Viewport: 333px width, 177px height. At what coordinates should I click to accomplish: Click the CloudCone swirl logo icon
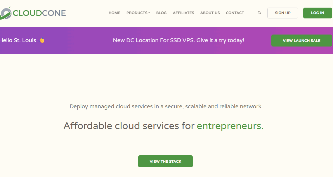tap(6, 13)
